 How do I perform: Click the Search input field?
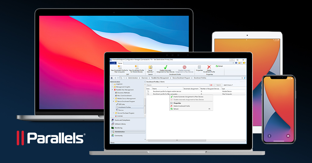click(x=178, y=85)
